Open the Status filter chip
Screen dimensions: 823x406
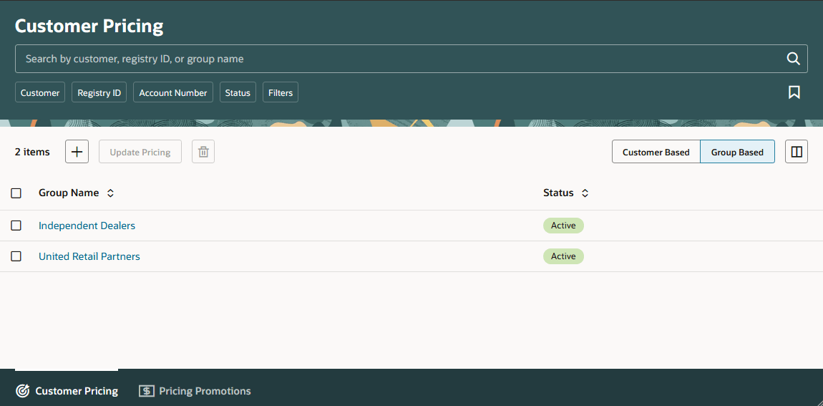point(238,92)
